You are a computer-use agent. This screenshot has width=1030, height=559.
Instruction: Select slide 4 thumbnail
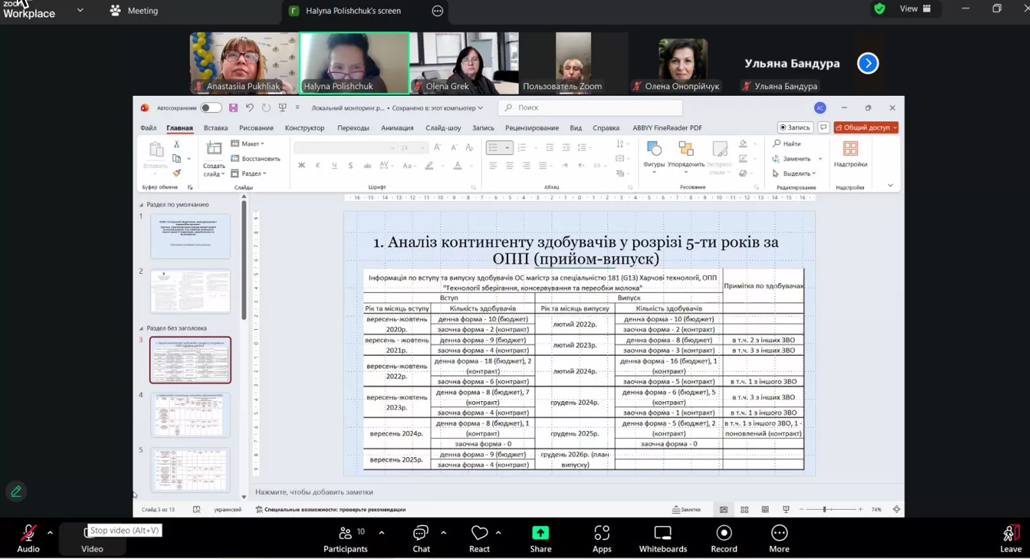(x=190, y=415)
